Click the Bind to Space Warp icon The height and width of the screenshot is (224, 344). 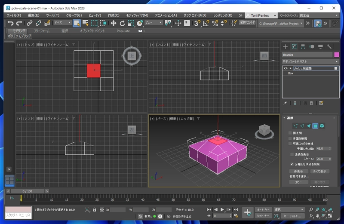click(47, 23)
